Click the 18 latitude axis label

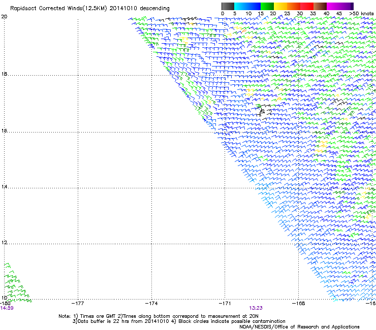click(4, 74)
